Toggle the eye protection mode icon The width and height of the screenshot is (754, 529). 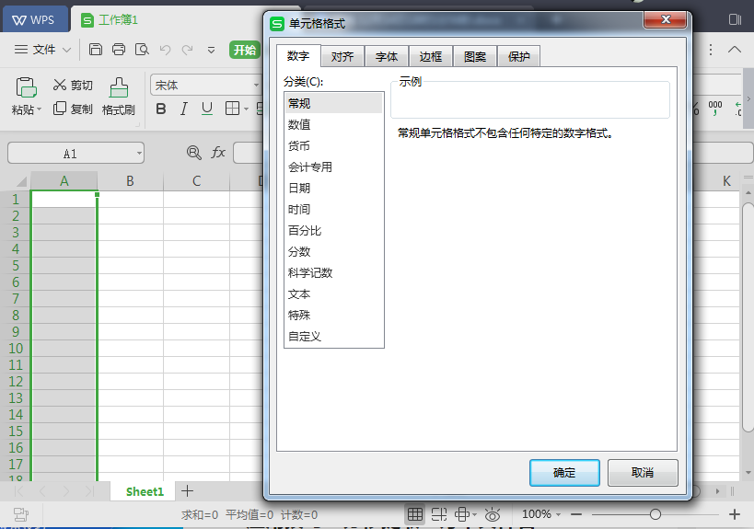click(x=493, y=514)
